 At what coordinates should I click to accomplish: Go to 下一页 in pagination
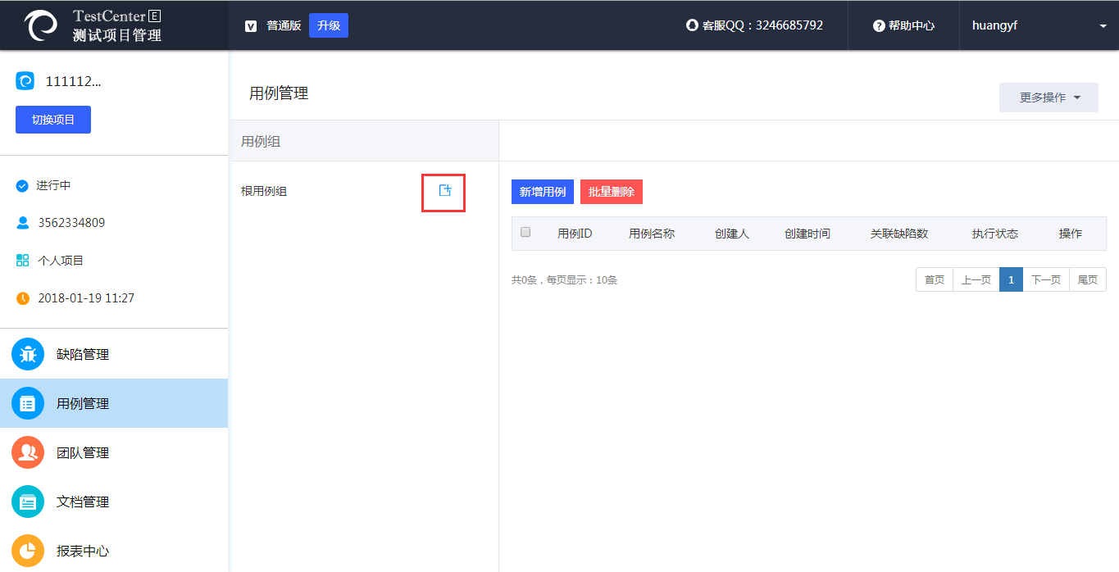point(1045,280)
